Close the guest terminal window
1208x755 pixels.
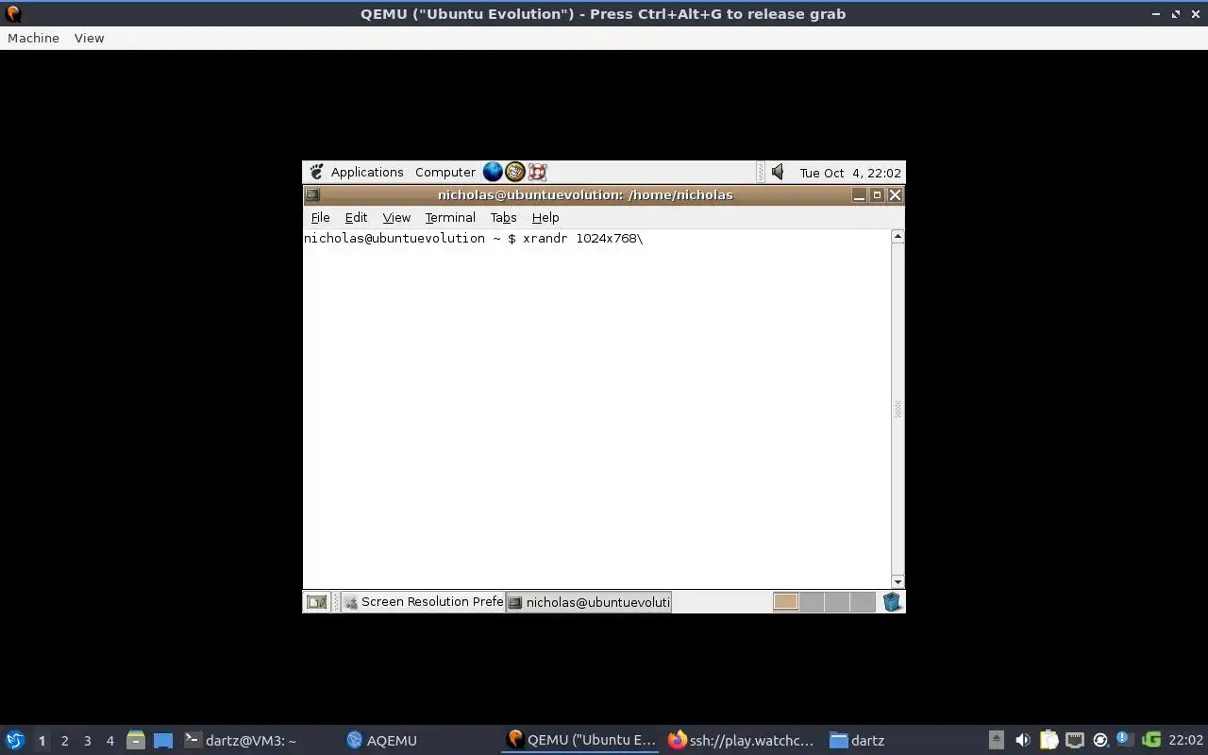[x=895, y=195]
